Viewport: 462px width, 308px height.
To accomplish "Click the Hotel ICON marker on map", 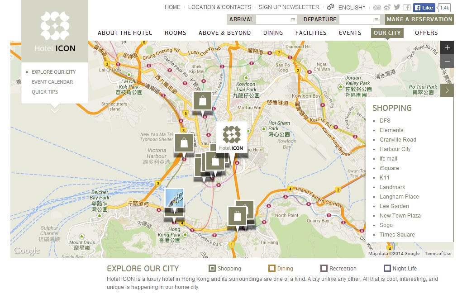I will click(x=231, y=137).
